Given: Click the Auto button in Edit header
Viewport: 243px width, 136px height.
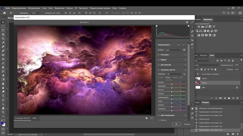Looking at the screenshot, I should tap(179, 45).
